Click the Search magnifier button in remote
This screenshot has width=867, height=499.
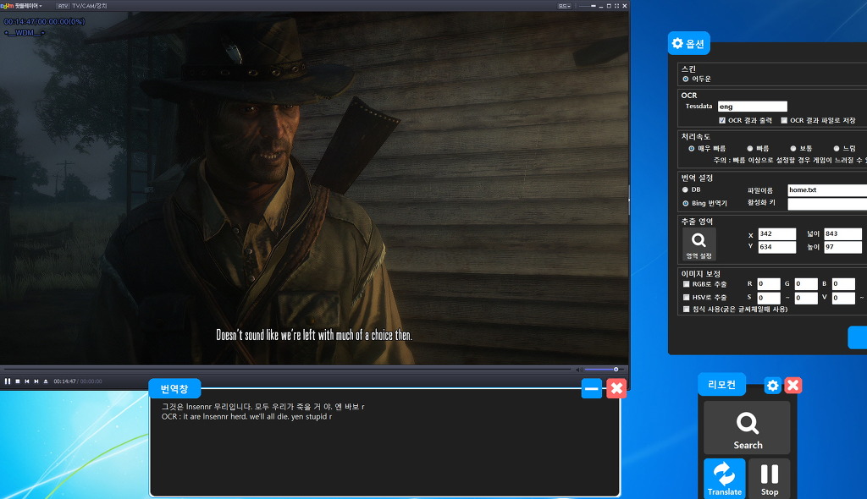click(747, 428)
